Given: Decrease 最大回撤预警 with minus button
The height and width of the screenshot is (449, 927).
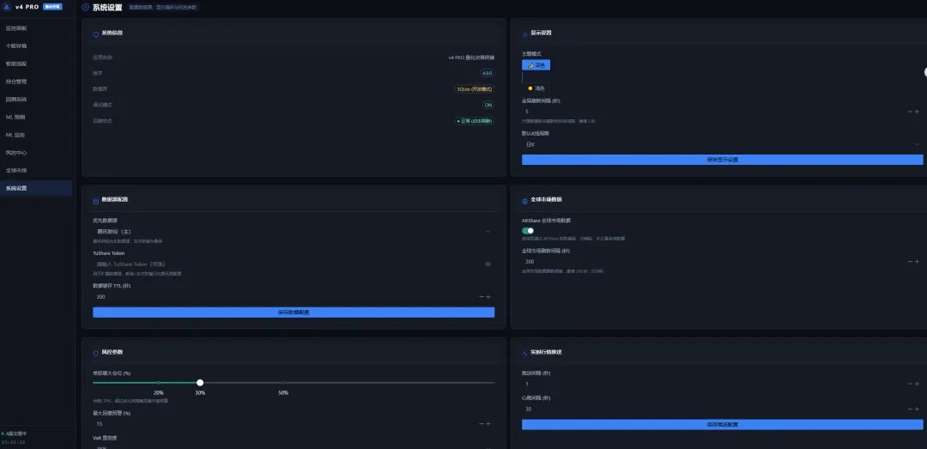Looking at the screenshot, I should tap(482, 423).
